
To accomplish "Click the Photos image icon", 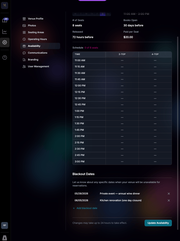I will [24, 25].
